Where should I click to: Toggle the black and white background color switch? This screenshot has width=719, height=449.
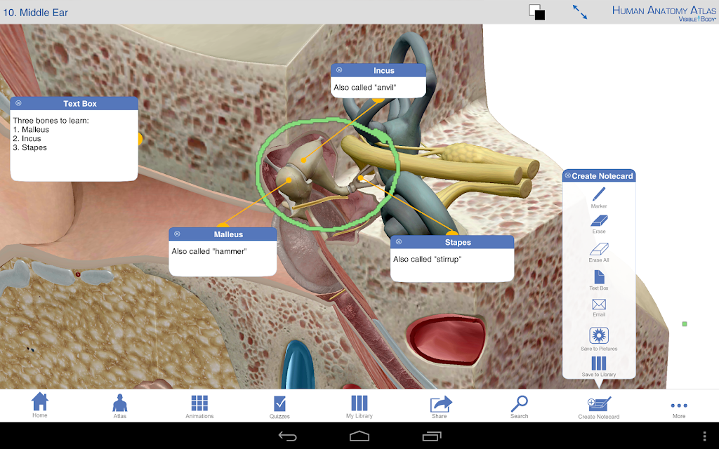[536, 12]
